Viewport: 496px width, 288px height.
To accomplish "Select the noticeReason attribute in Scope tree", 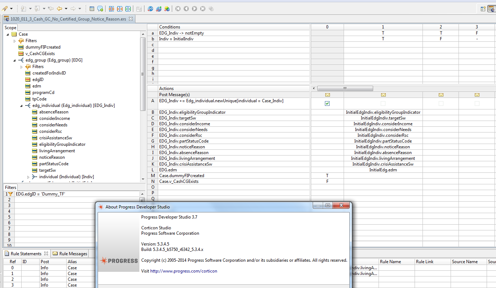I will [52, 157].
